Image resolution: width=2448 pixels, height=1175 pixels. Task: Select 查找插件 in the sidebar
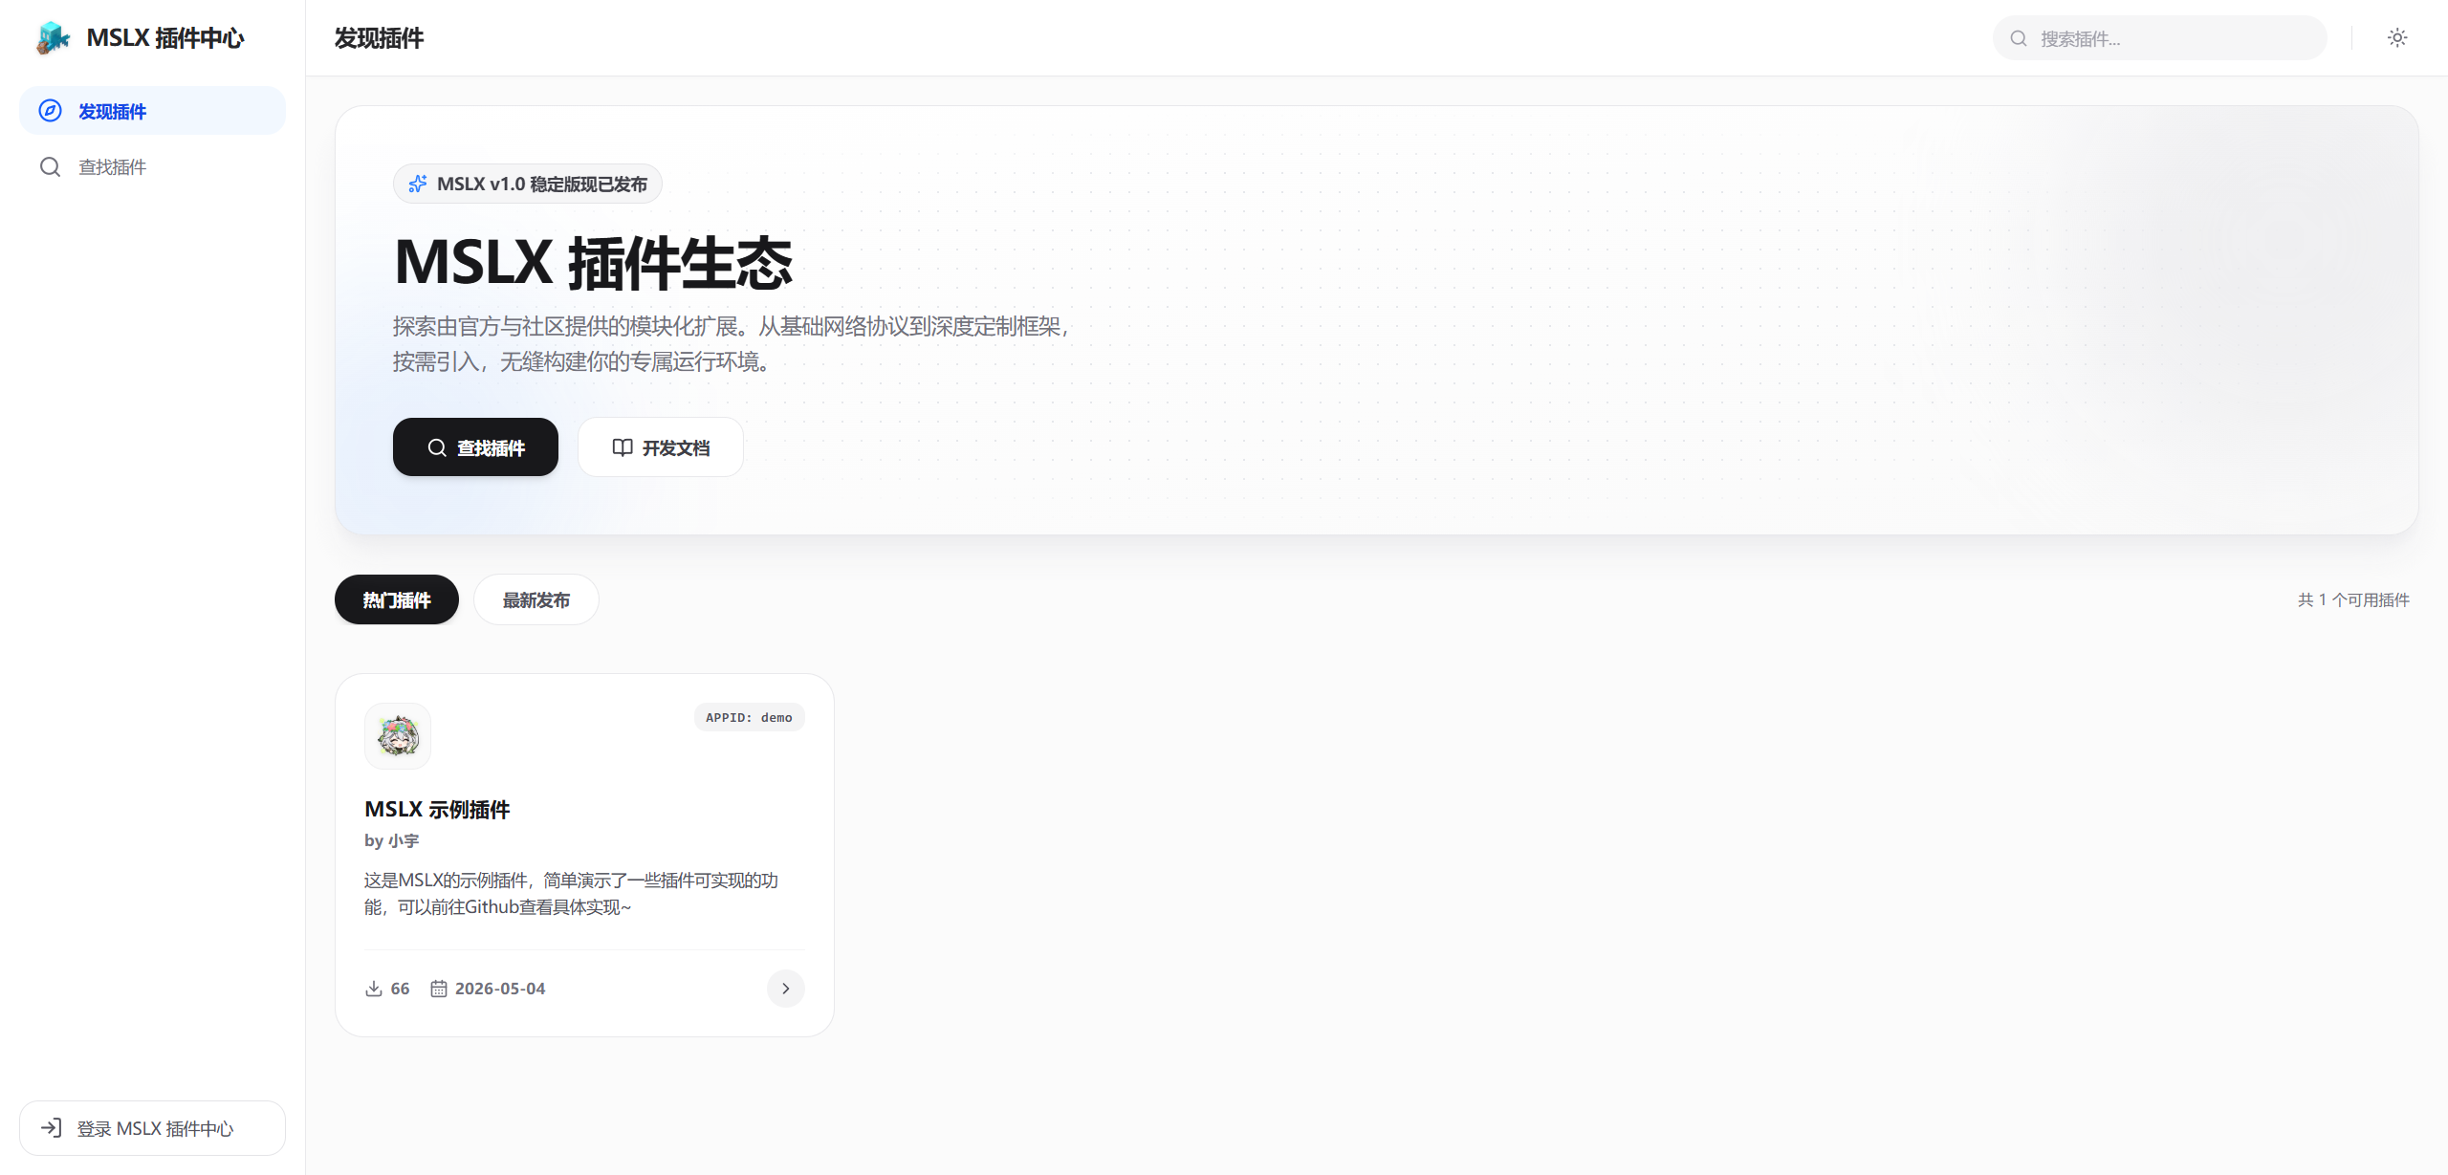click(153, 167)
